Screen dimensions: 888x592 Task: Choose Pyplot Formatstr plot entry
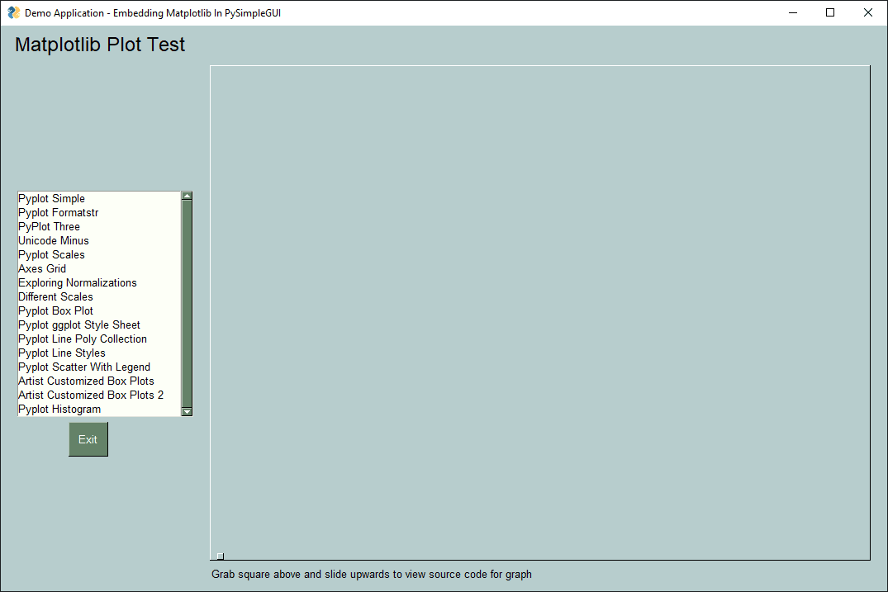58,213
